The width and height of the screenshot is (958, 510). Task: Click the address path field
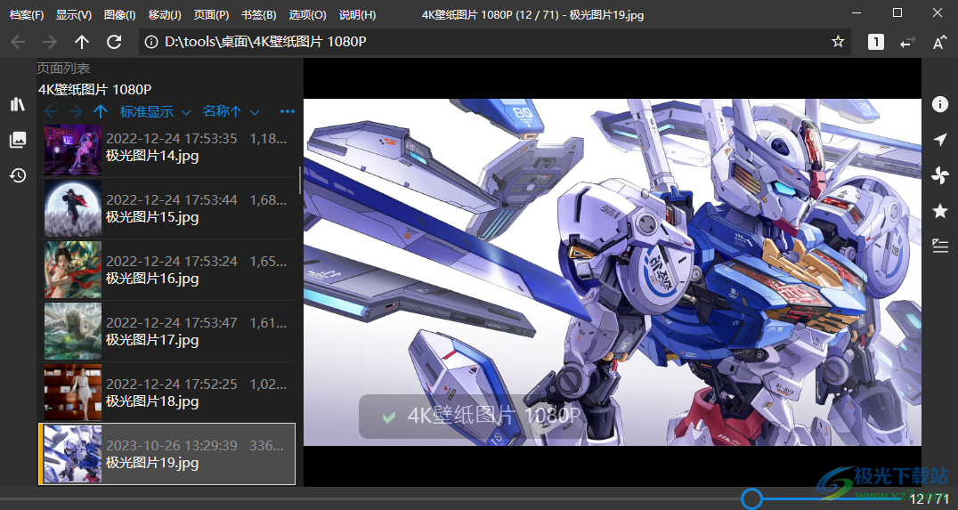(495, 42)
